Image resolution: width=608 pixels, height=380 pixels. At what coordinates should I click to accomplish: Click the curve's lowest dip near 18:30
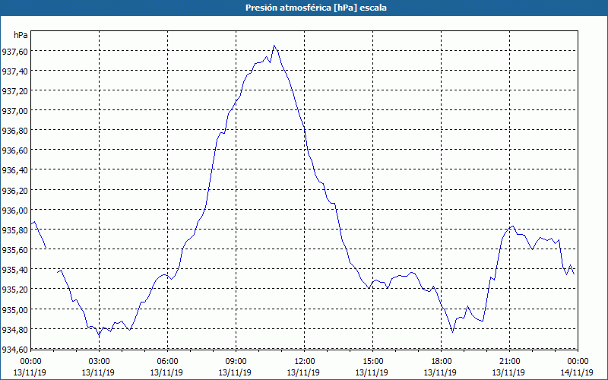(452, 332)
